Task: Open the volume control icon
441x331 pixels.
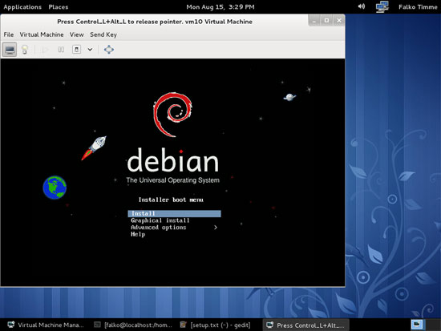Action: 362,6
